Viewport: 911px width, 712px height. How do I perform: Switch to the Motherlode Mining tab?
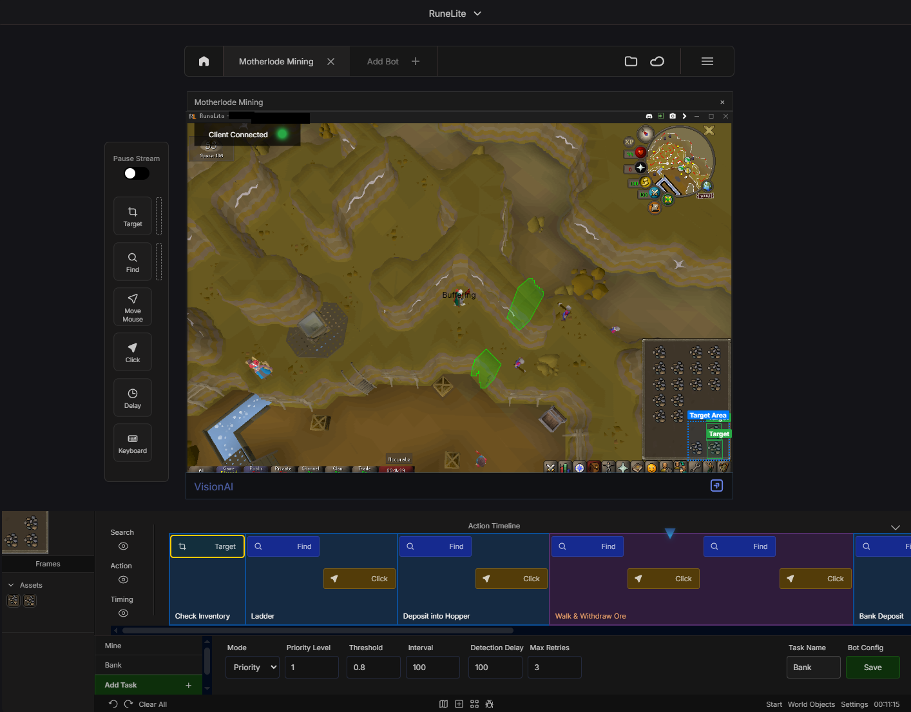click(x=276, y=61)
